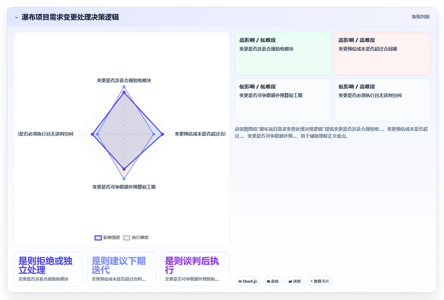Open the 高影响 / 高难度 quadrant card
This screenshot has height=300, width=444.
382,54
